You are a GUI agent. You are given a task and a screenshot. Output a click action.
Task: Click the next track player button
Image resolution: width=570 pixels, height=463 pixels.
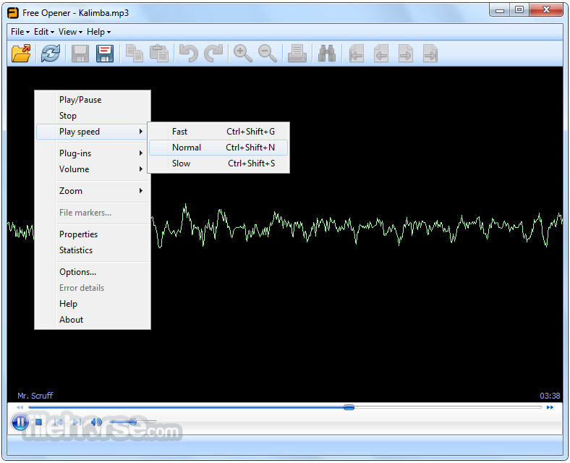click(77, 422)
